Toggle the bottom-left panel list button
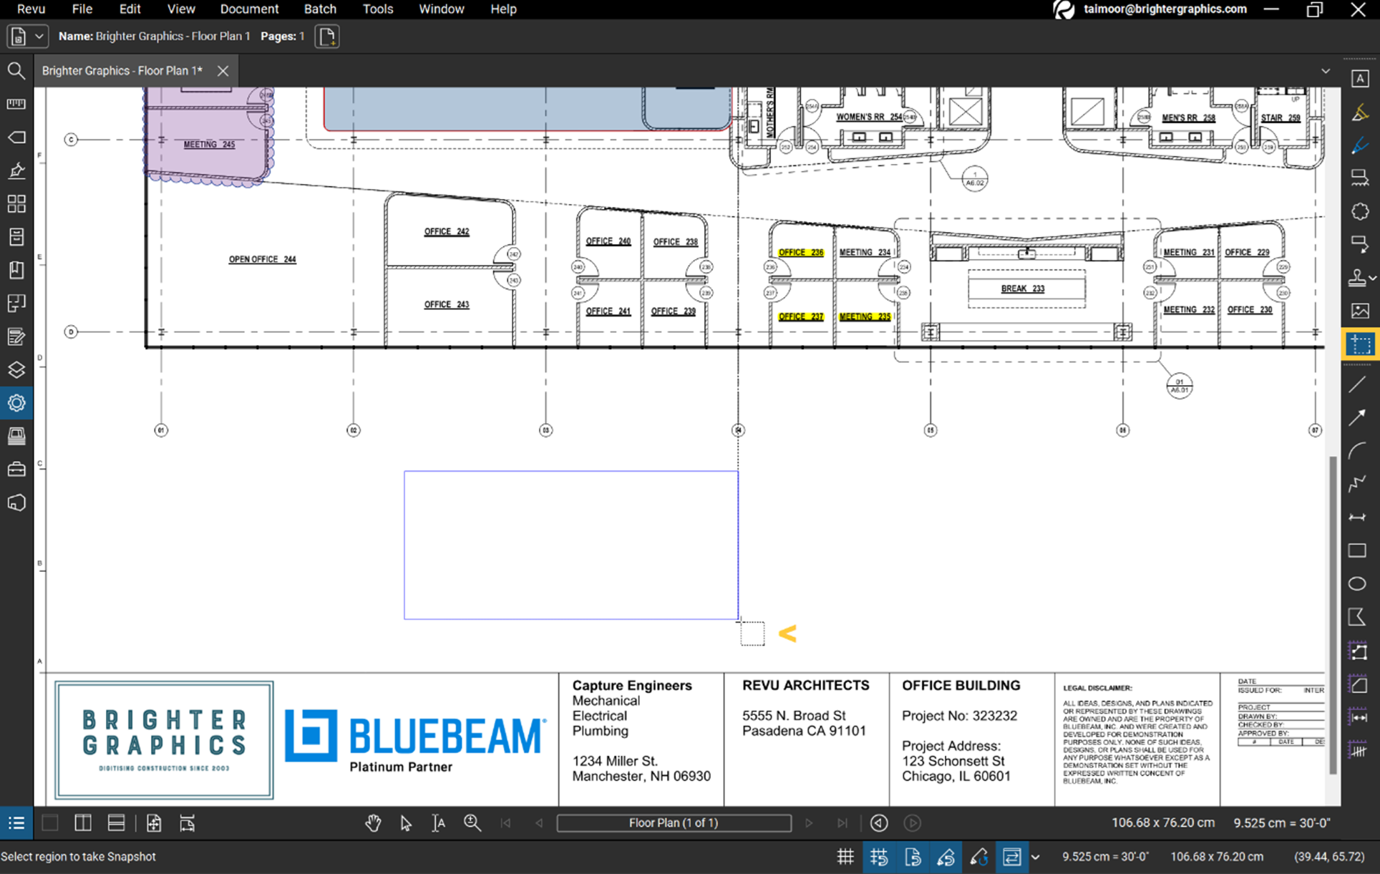The width and height of the screenshot is (1380, 874). [16, 823]
